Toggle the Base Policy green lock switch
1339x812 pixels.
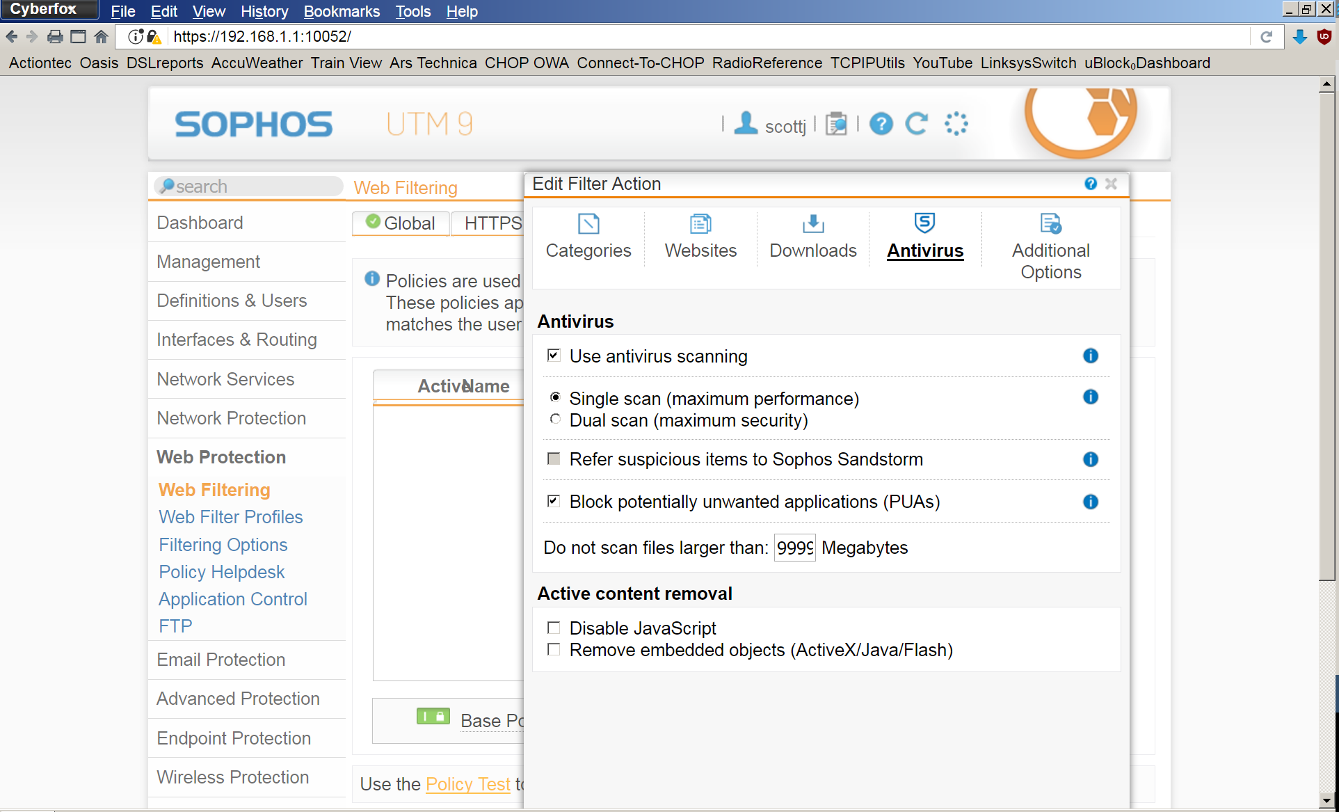(x=433, y=716)
